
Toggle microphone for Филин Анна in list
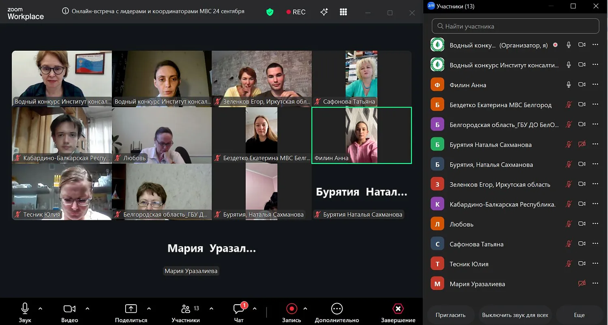(x=569, y=85)
